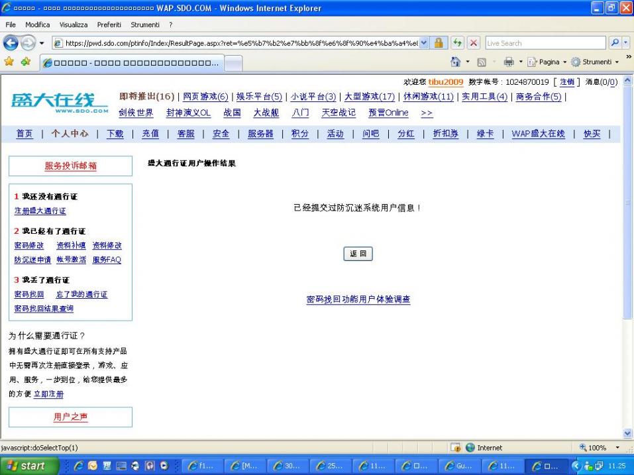The width and height of the screenshot is (634, 475).
Task: Click the 资料补填 sidebar link
Action: click(71, 245)
